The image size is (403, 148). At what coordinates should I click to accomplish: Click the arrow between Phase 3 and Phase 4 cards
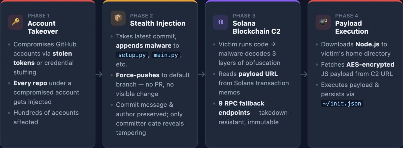pyautogui.click(x=304, y=74)
